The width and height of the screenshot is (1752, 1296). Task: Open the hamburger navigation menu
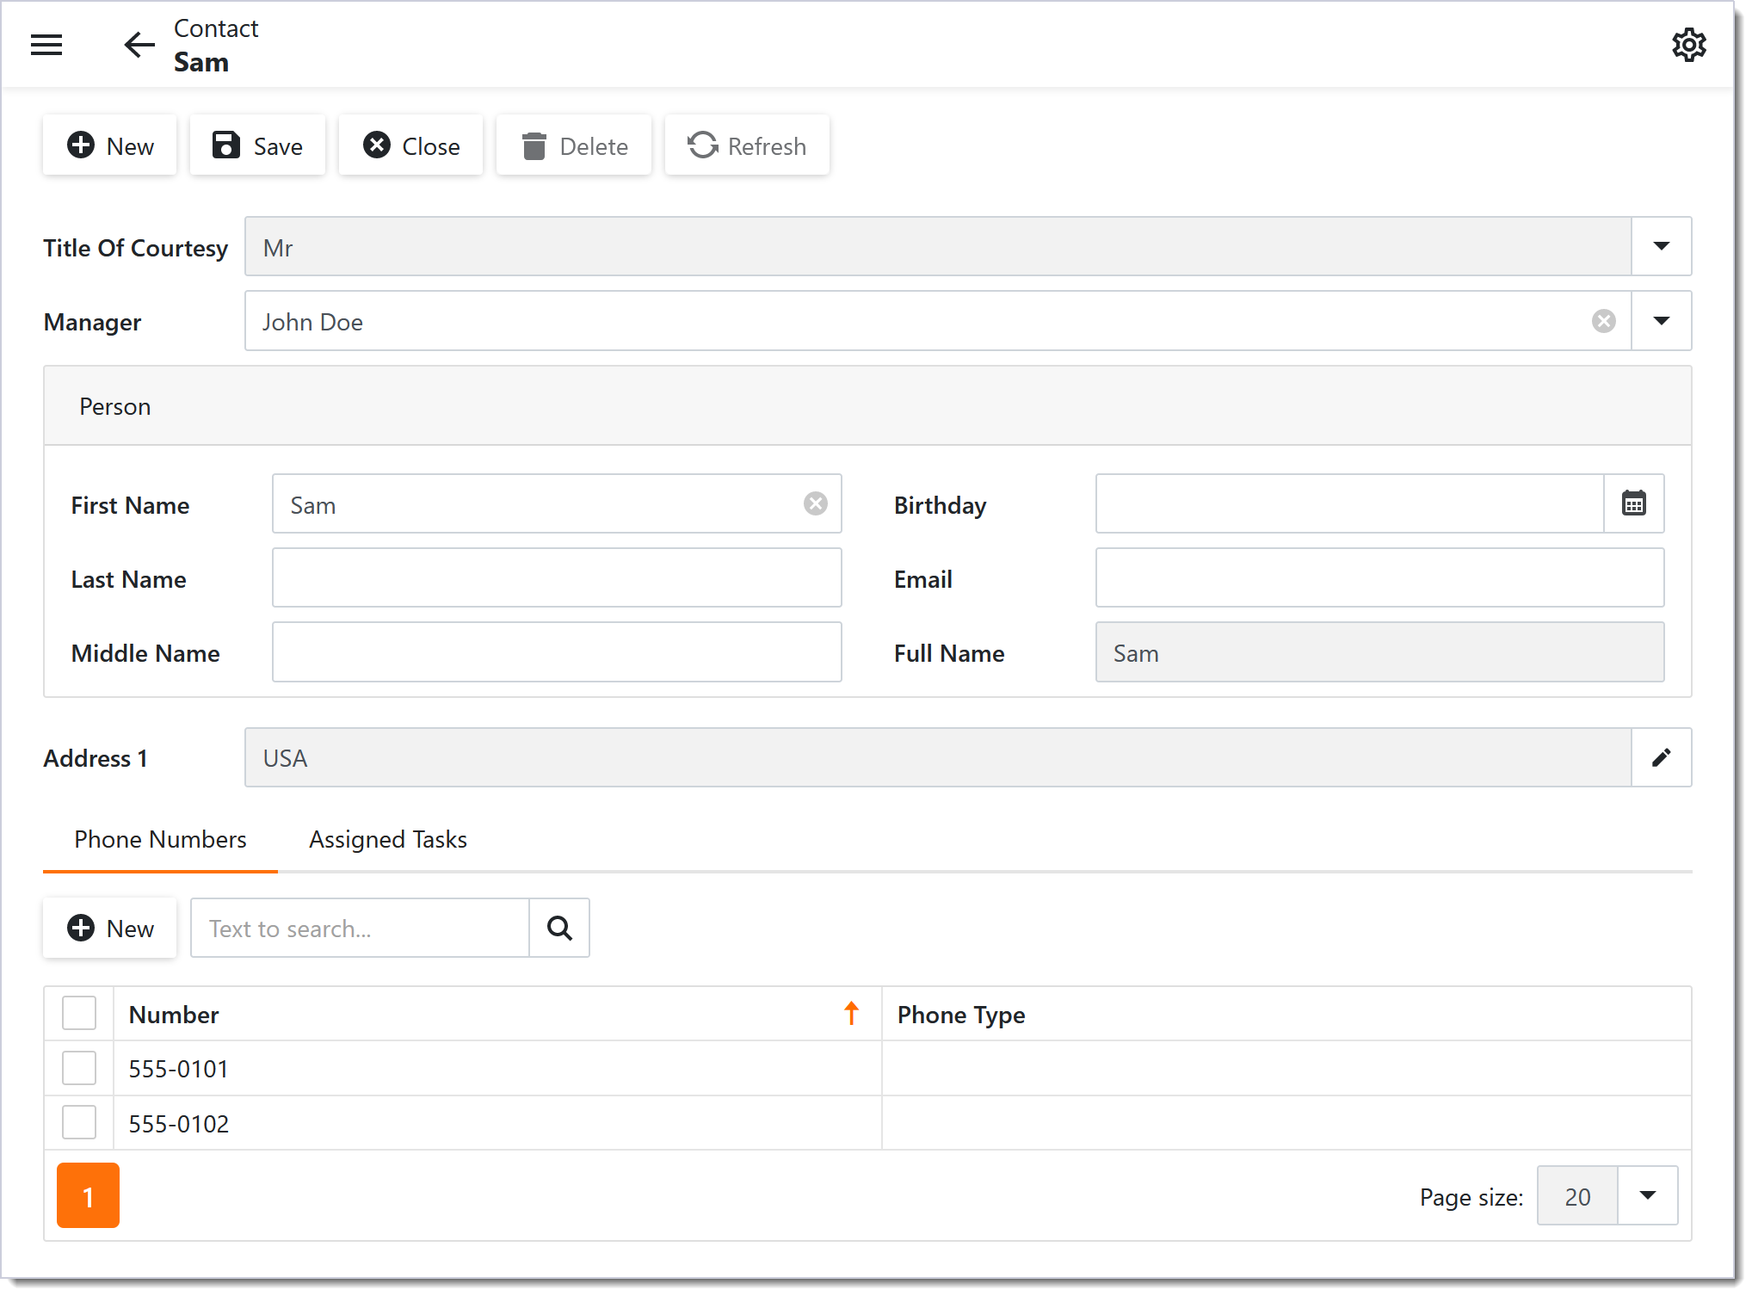46,45
